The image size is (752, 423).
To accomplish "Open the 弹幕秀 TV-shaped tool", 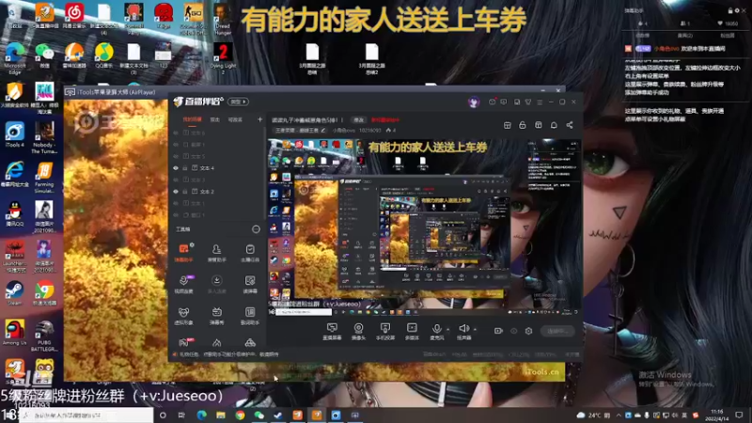I will click(217, 315).
